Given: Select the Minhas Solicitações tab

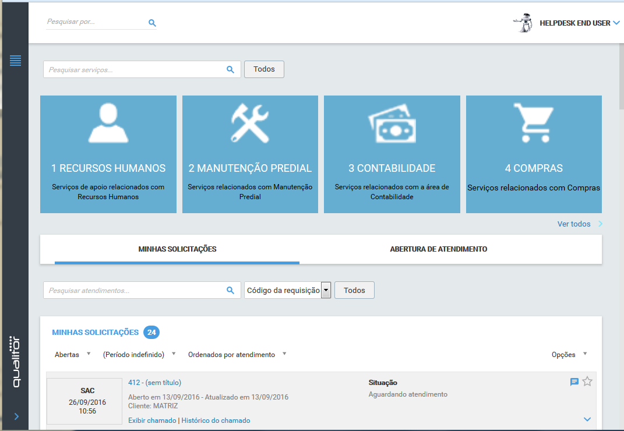Looking at the screenshot, I should pyautogui.click(x=177, y=249).
